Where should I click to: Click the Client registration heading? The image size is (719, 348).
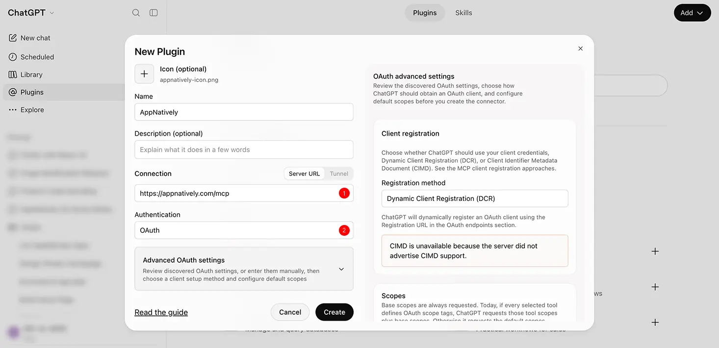click(x=411, y=133)
